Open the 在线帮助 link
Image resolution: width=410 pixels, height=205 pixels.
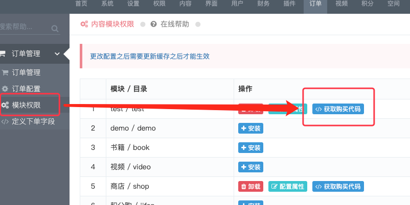[x=175, y=24]
